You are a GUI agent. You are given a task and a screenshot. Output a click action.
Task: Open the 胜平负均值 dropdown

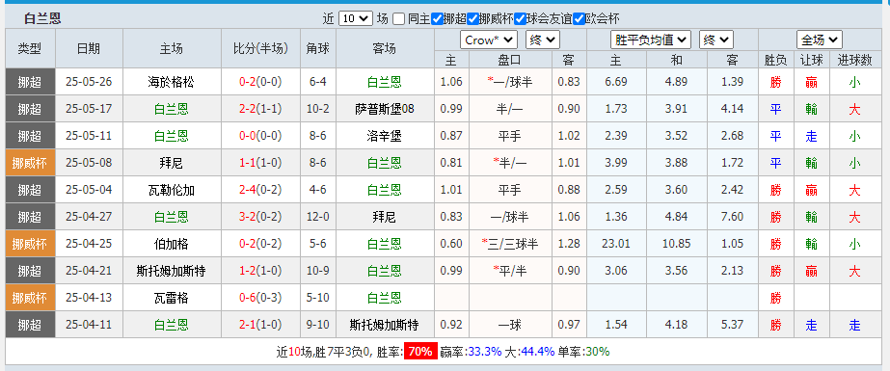tap(651, 40)
